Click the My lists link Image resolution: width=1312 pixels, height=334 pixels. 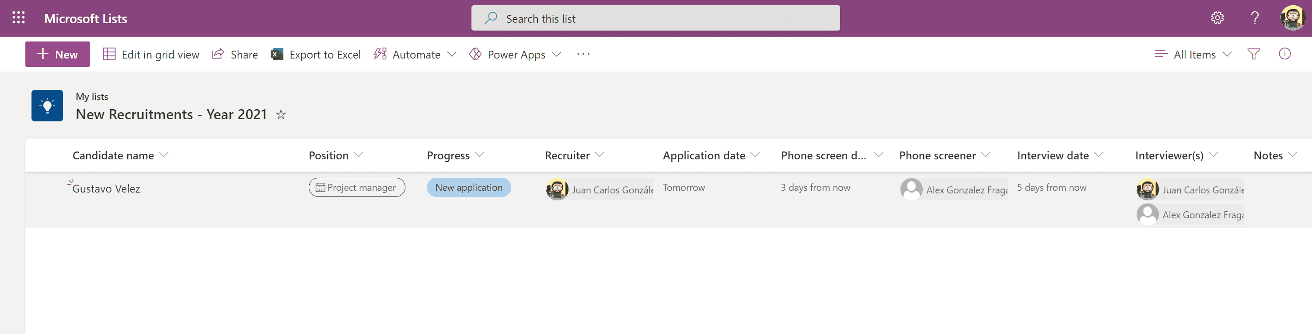coord(92,96)
